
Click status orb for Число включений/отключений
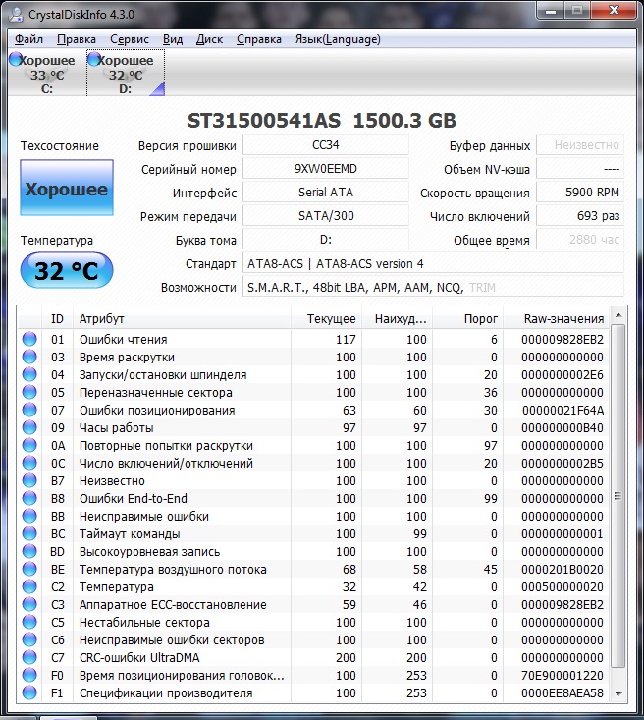point(29,463)
